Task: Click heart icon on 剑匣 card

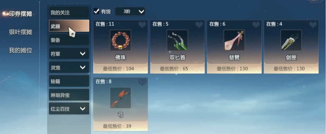Action: [x=313, y=25]
